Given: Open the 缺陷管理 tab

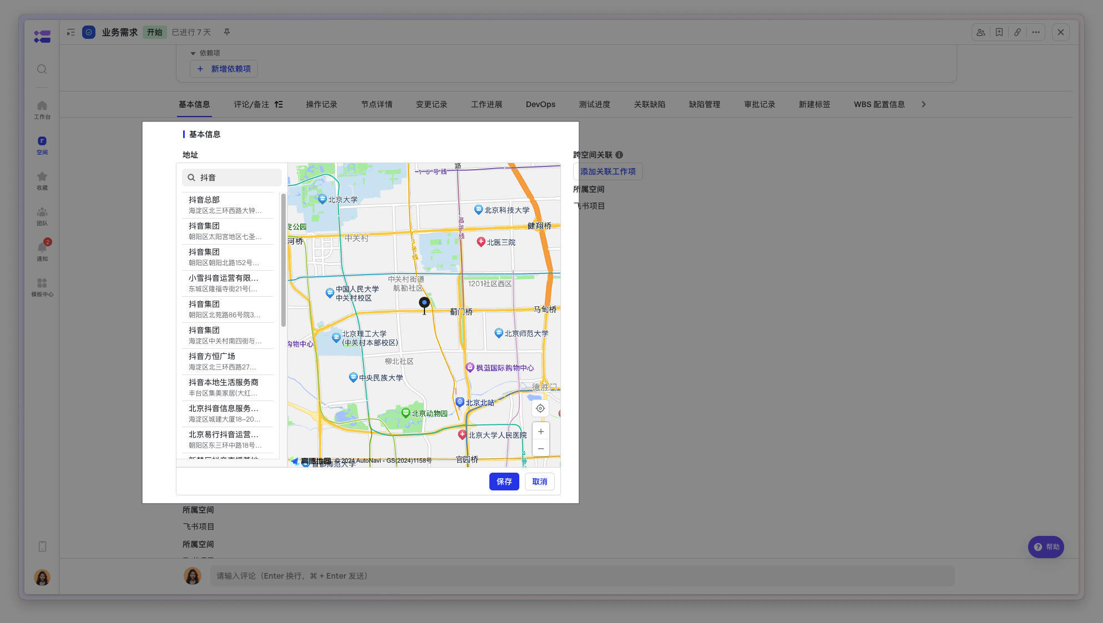Looking at the screenshot, I should click(x=705, y=104).
